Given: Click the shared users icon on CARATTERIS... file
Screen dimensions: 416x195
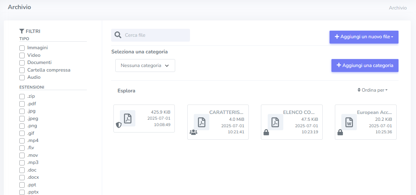Looking at the screenshot, I should point(193,133).
